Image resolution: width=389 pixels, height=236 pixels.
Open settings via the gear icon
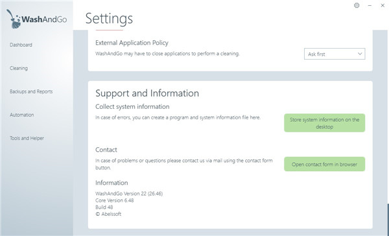pos(357,5)
